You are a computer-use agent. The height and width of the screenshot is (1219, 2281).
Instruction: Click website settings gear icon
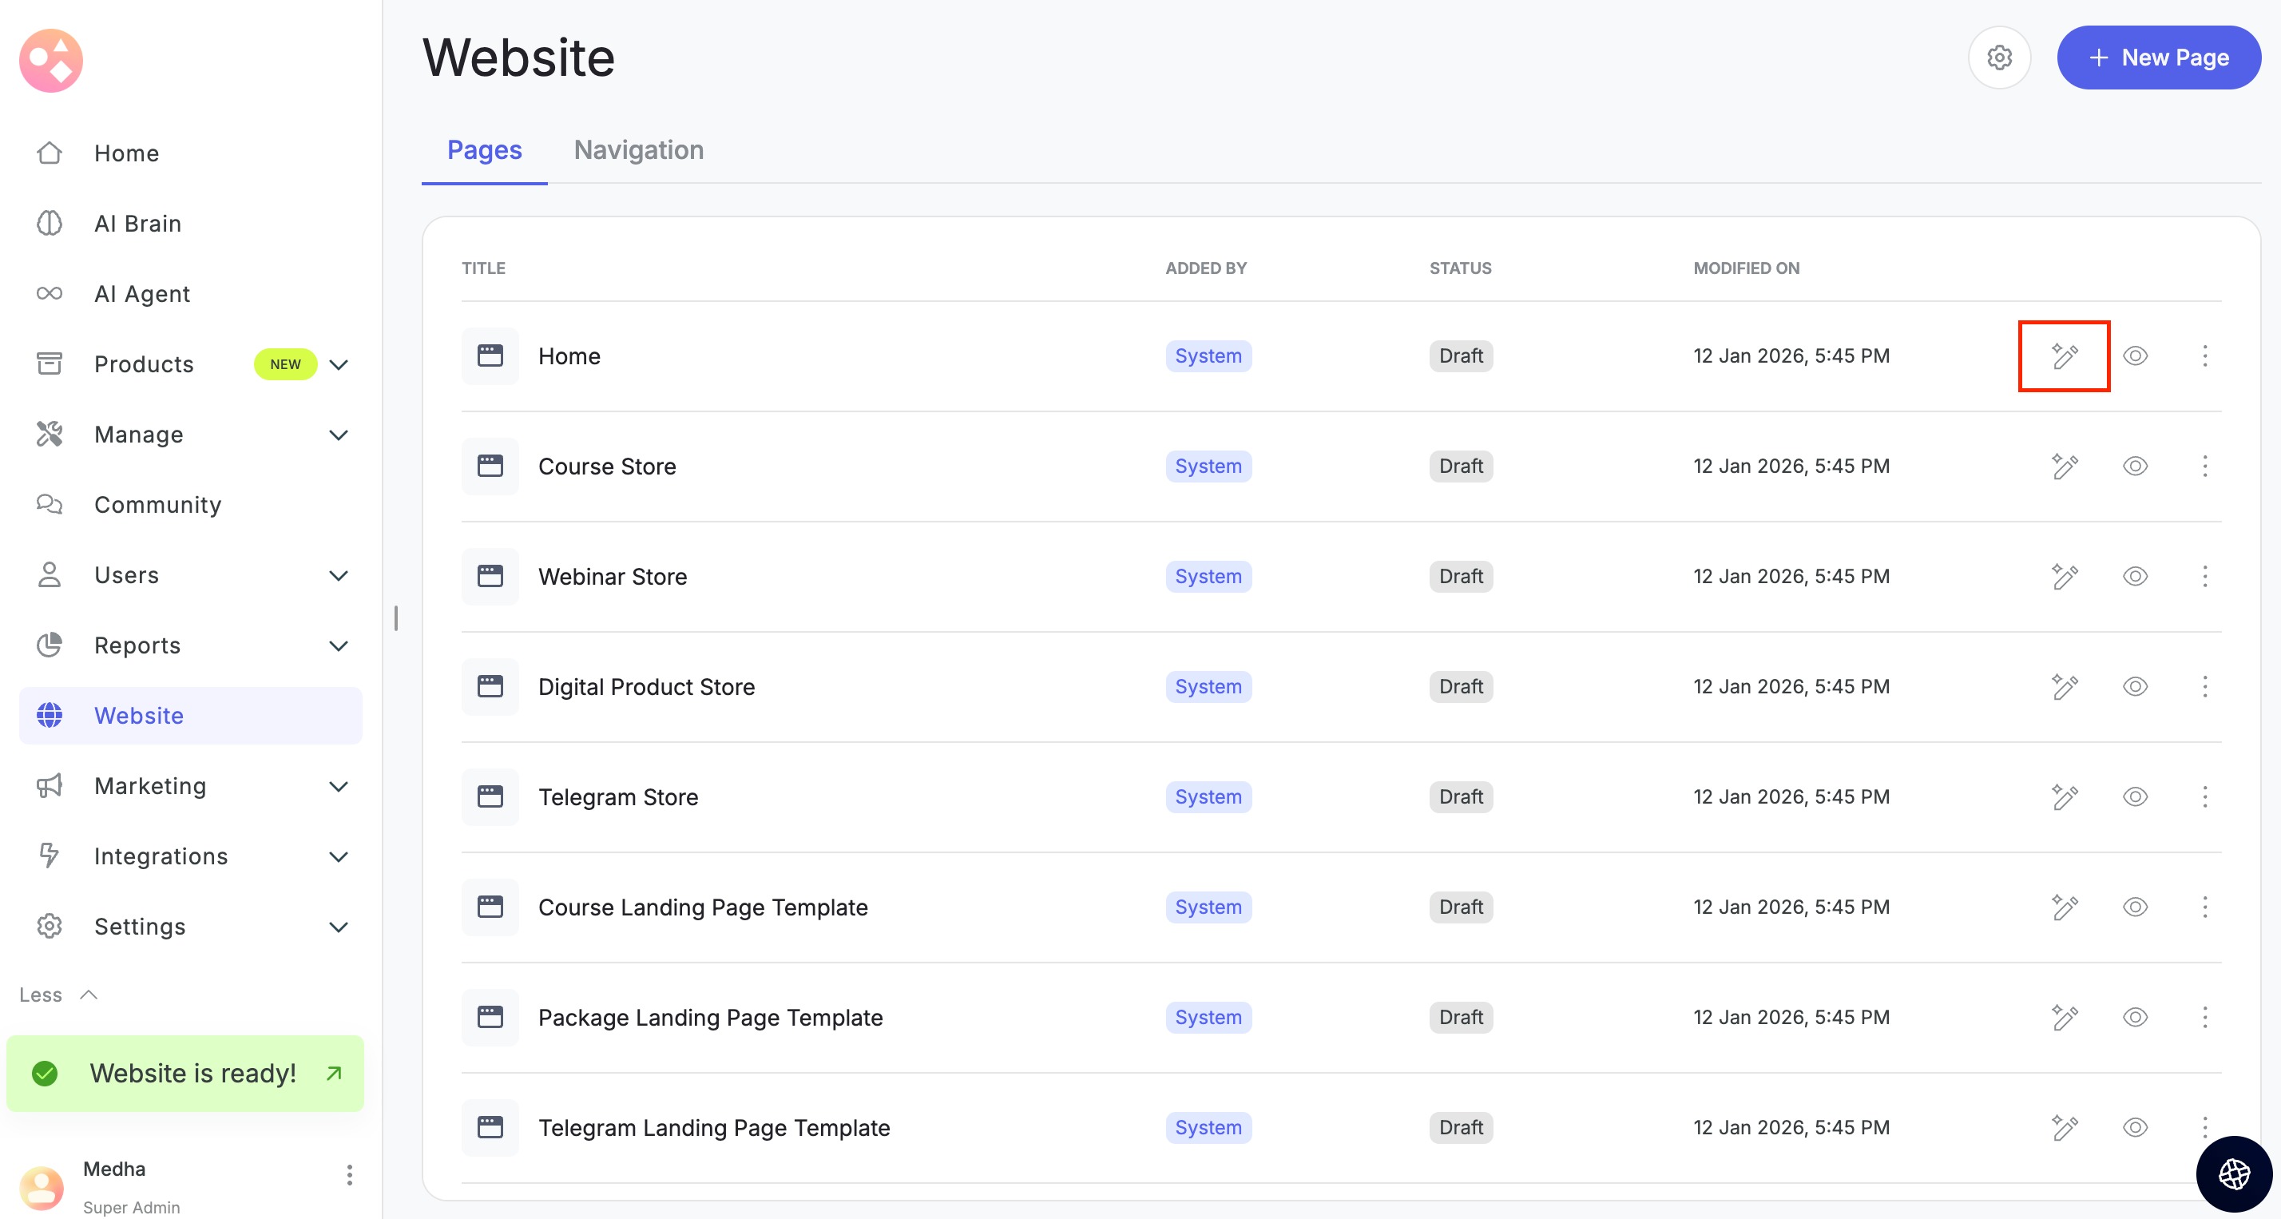click(x=1998, y=58)
